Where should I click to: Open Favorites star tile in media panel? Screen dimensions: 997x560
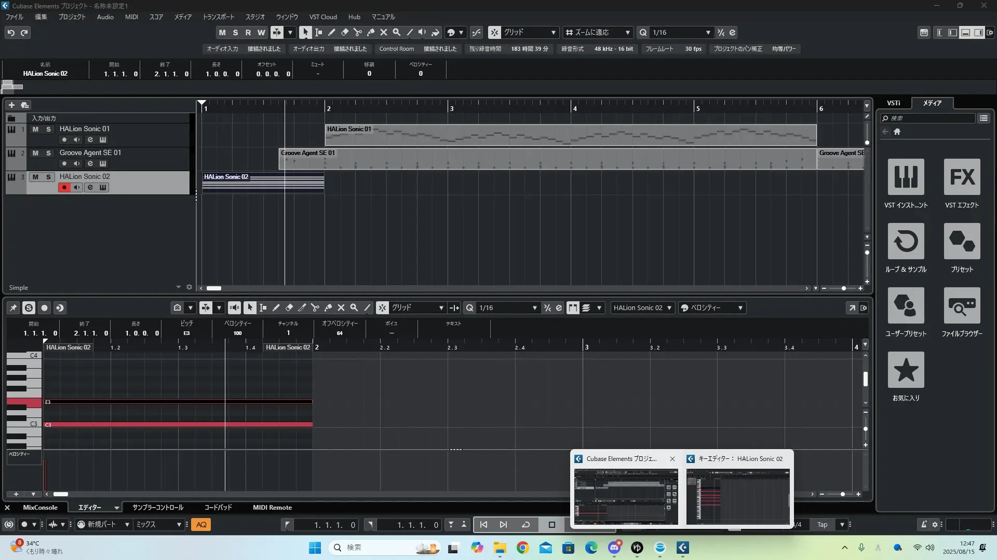906,370
